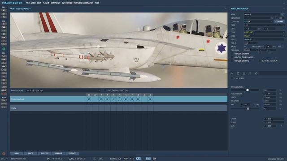Image resolution: width=287 pixels, height=161 pixels.
Task: Launch the mission with green Fly icon
Action: (4, 49)
